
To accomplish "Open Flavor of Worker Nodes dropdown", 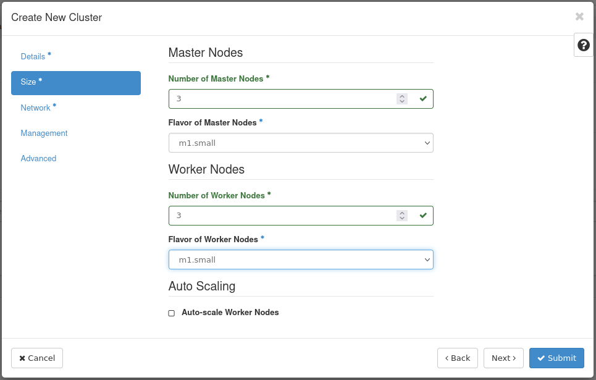I will click(x=301, y=260).
